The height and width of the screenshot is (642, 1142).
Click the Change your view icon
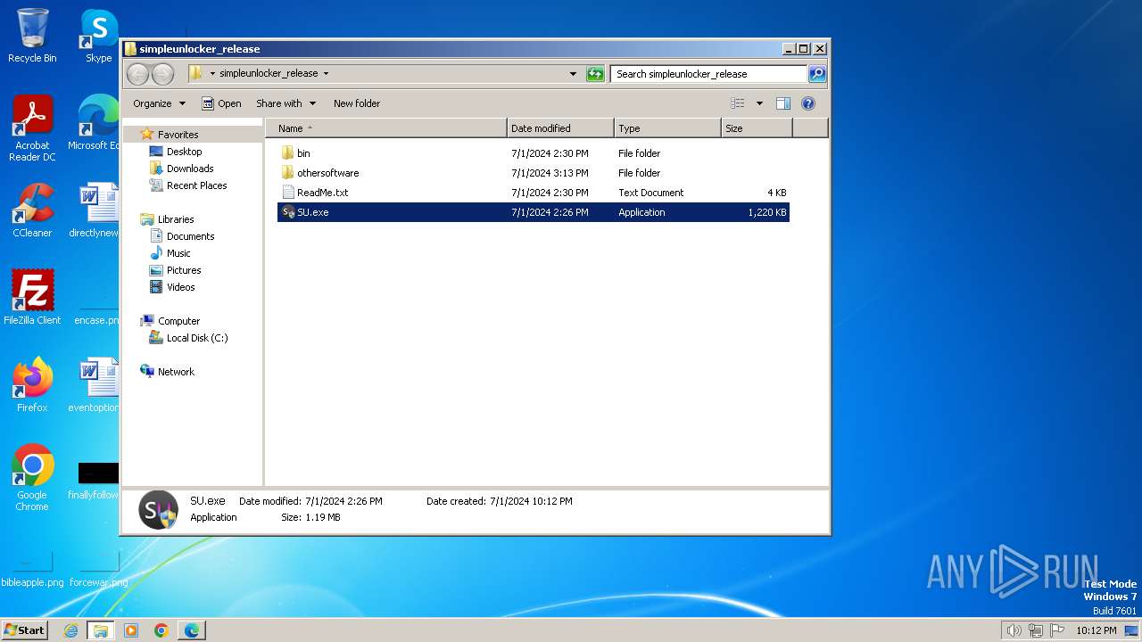[x=737, y=103]
